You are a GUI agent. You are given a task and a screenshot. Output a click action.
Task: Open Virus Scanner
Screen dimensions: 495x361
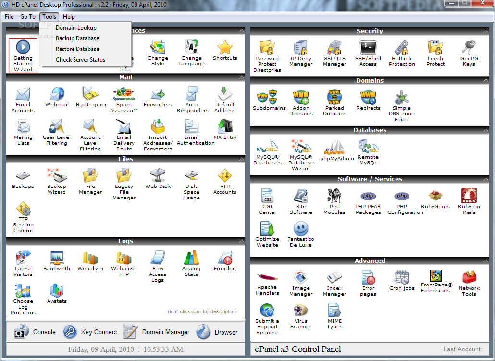[301, 316]
